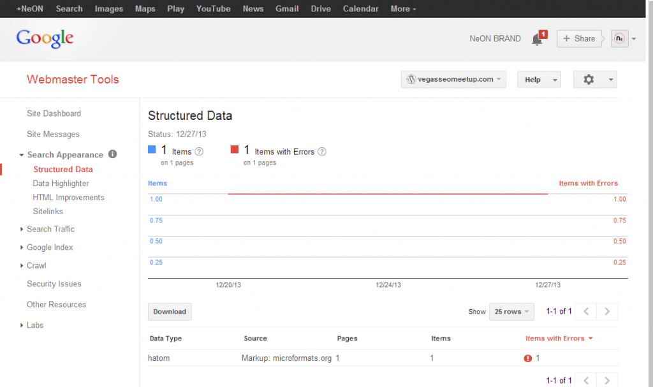Open Other Resources in sidebar
The width and height of the screenshot is (653, 387).
click(56, 305)
